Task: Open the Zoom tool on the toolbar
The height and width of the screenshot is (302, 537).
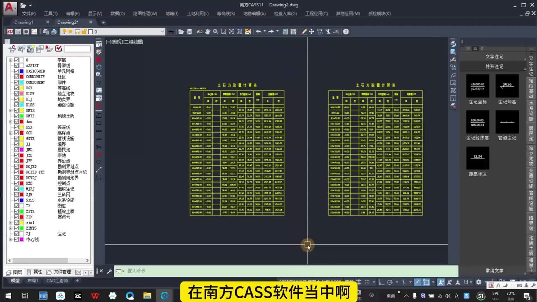Action: [215, 31]
